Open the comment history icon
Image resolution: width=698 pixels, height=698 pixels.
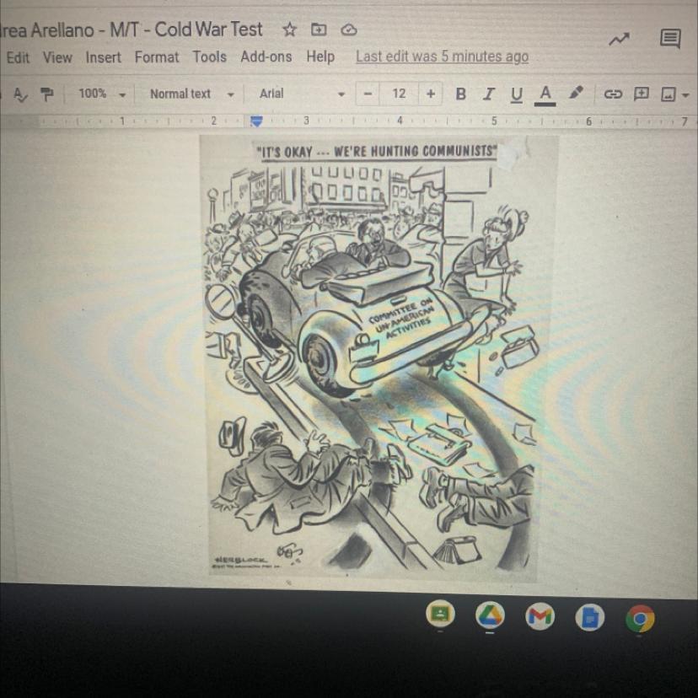click(670, 39)
